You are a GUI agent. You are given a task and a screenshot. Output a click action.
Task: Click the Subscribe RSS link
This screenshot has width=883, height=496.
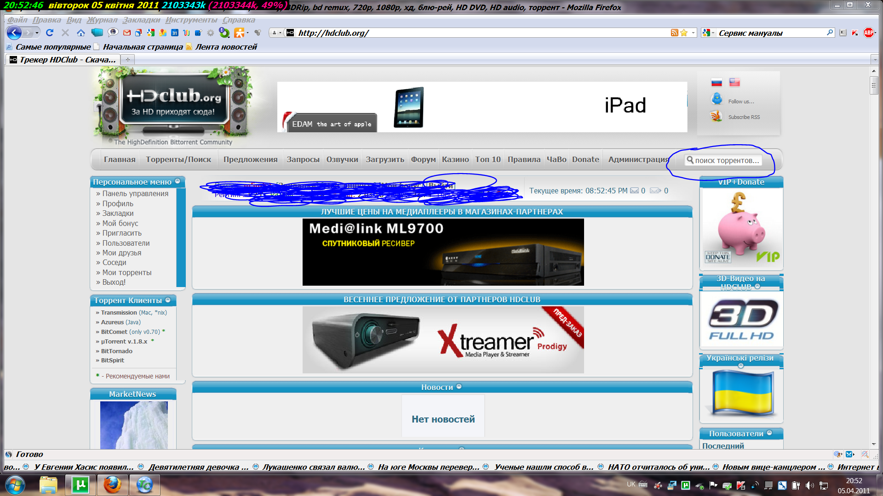[744, 117]
